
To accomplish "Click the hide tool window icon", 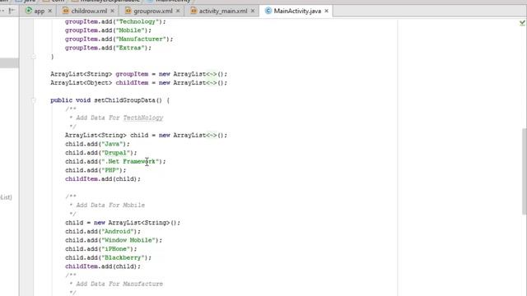I will pos(12,11).
